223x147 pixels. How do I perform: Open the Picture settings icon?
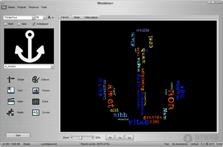pyautogui.click(x=36, y=91)
